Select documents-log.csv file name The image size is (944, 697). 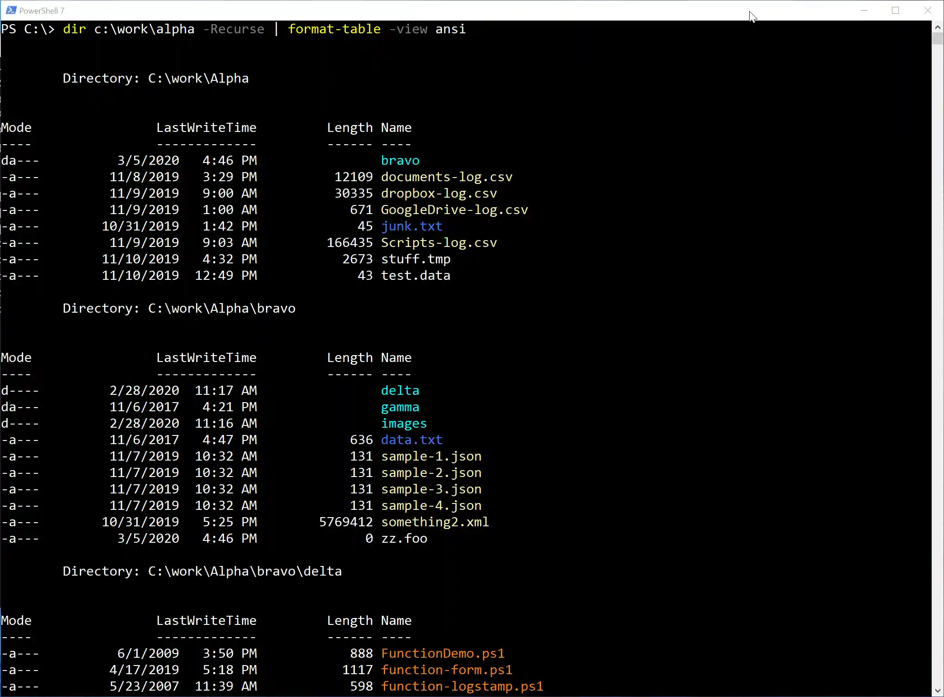447,177
